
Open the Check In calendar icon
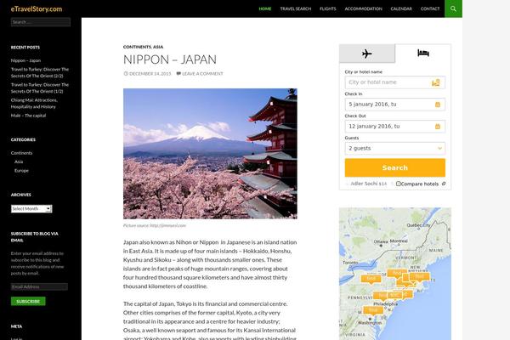[x=438, y=105]
